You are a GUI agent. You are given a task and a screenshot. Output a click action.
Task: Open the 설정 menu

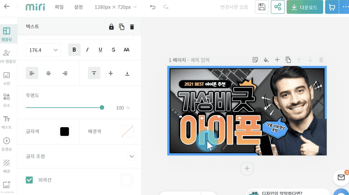79,7
